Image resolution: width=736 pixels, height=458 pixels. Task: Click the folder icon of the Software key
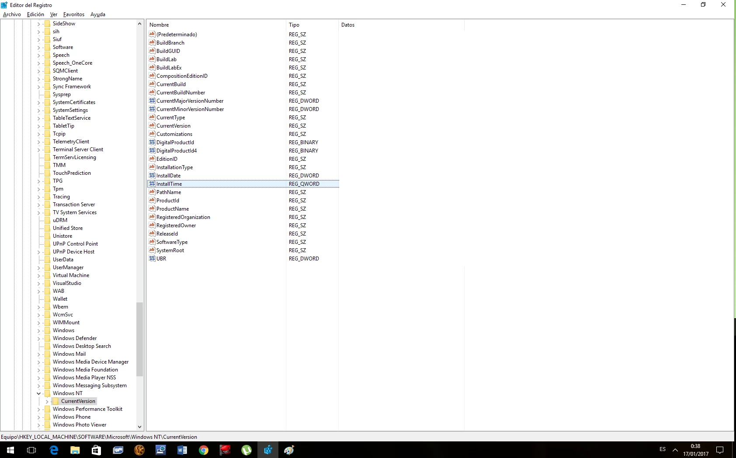pyautogui.click(x=47, y=47)
